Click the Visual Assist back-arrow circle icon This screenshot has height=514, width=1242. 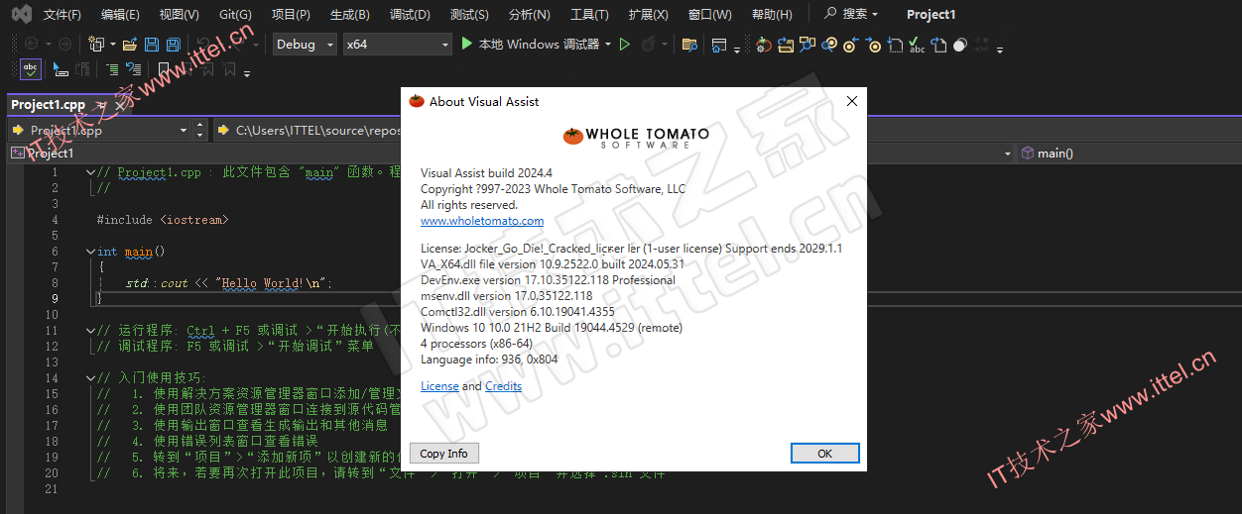[x=851, y=44]
